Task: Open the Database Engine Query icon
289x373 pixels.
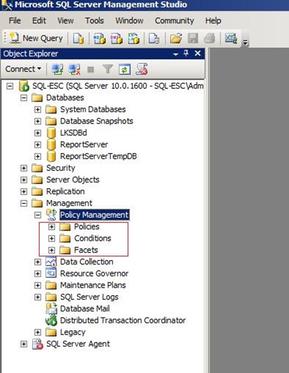Action: [x=78, y=38]
